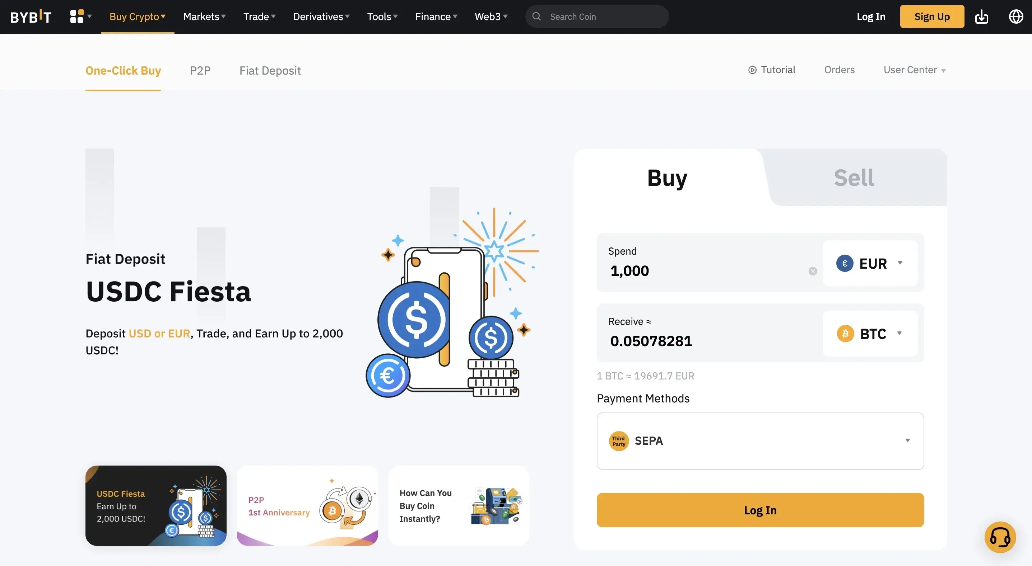The height and width of the screenshot is (566, 1032).
Task: Open the Markets menu
Action: (x=204, y=16)
